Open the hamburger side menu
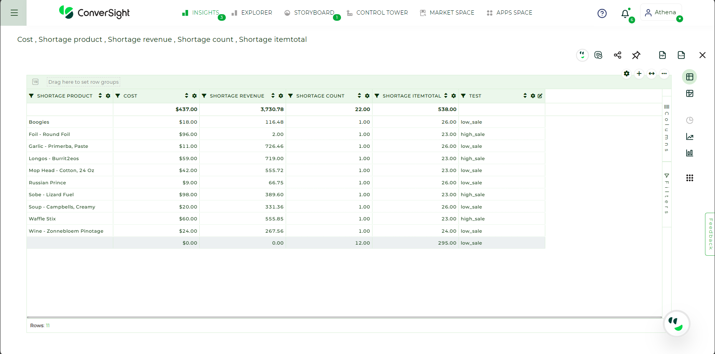The image size is (715, 354). (x=14, y=13)
